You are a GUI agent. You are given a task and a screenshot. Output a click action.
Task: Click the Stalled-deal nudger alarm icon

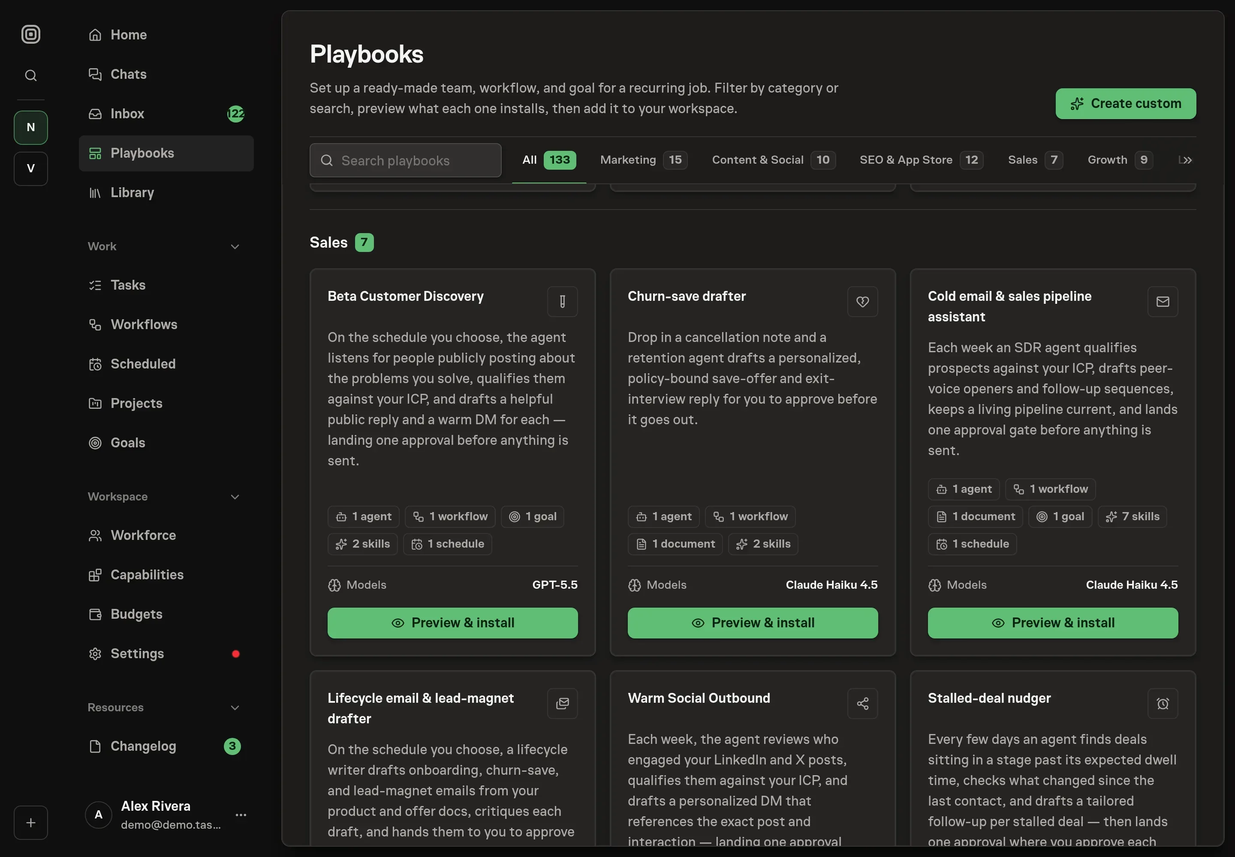[1163, 704]
